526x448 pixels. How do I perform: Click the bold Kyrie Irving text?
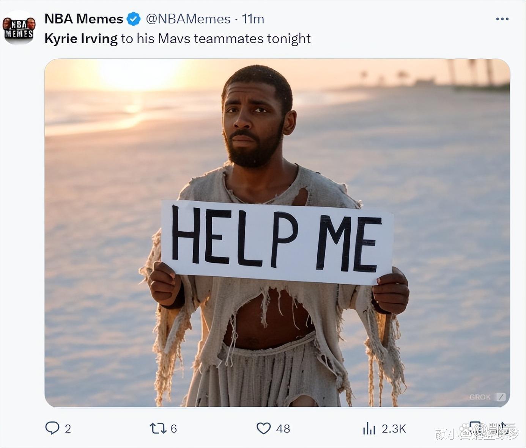[81, 39]
